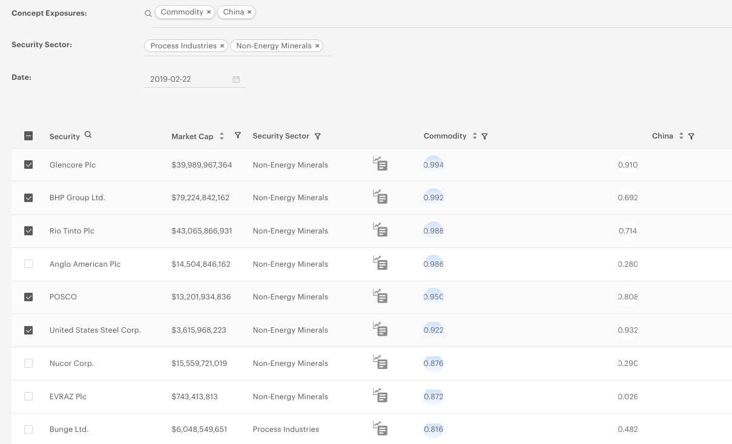The image size is (732, 444).
Task: Click the China score 0.026 for EVRAZ
Action: [628, 396]
